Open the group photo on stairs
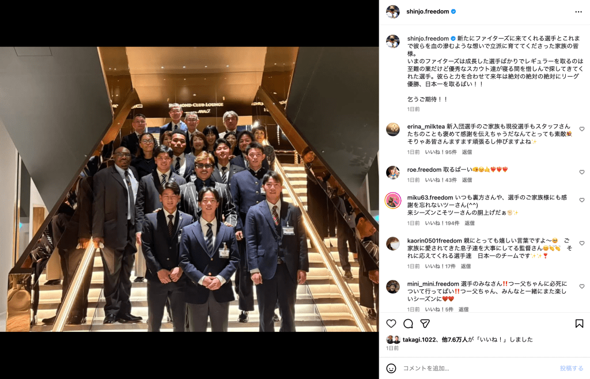The width and height of the screenshot is (590, 379). [x=189, y=189]
